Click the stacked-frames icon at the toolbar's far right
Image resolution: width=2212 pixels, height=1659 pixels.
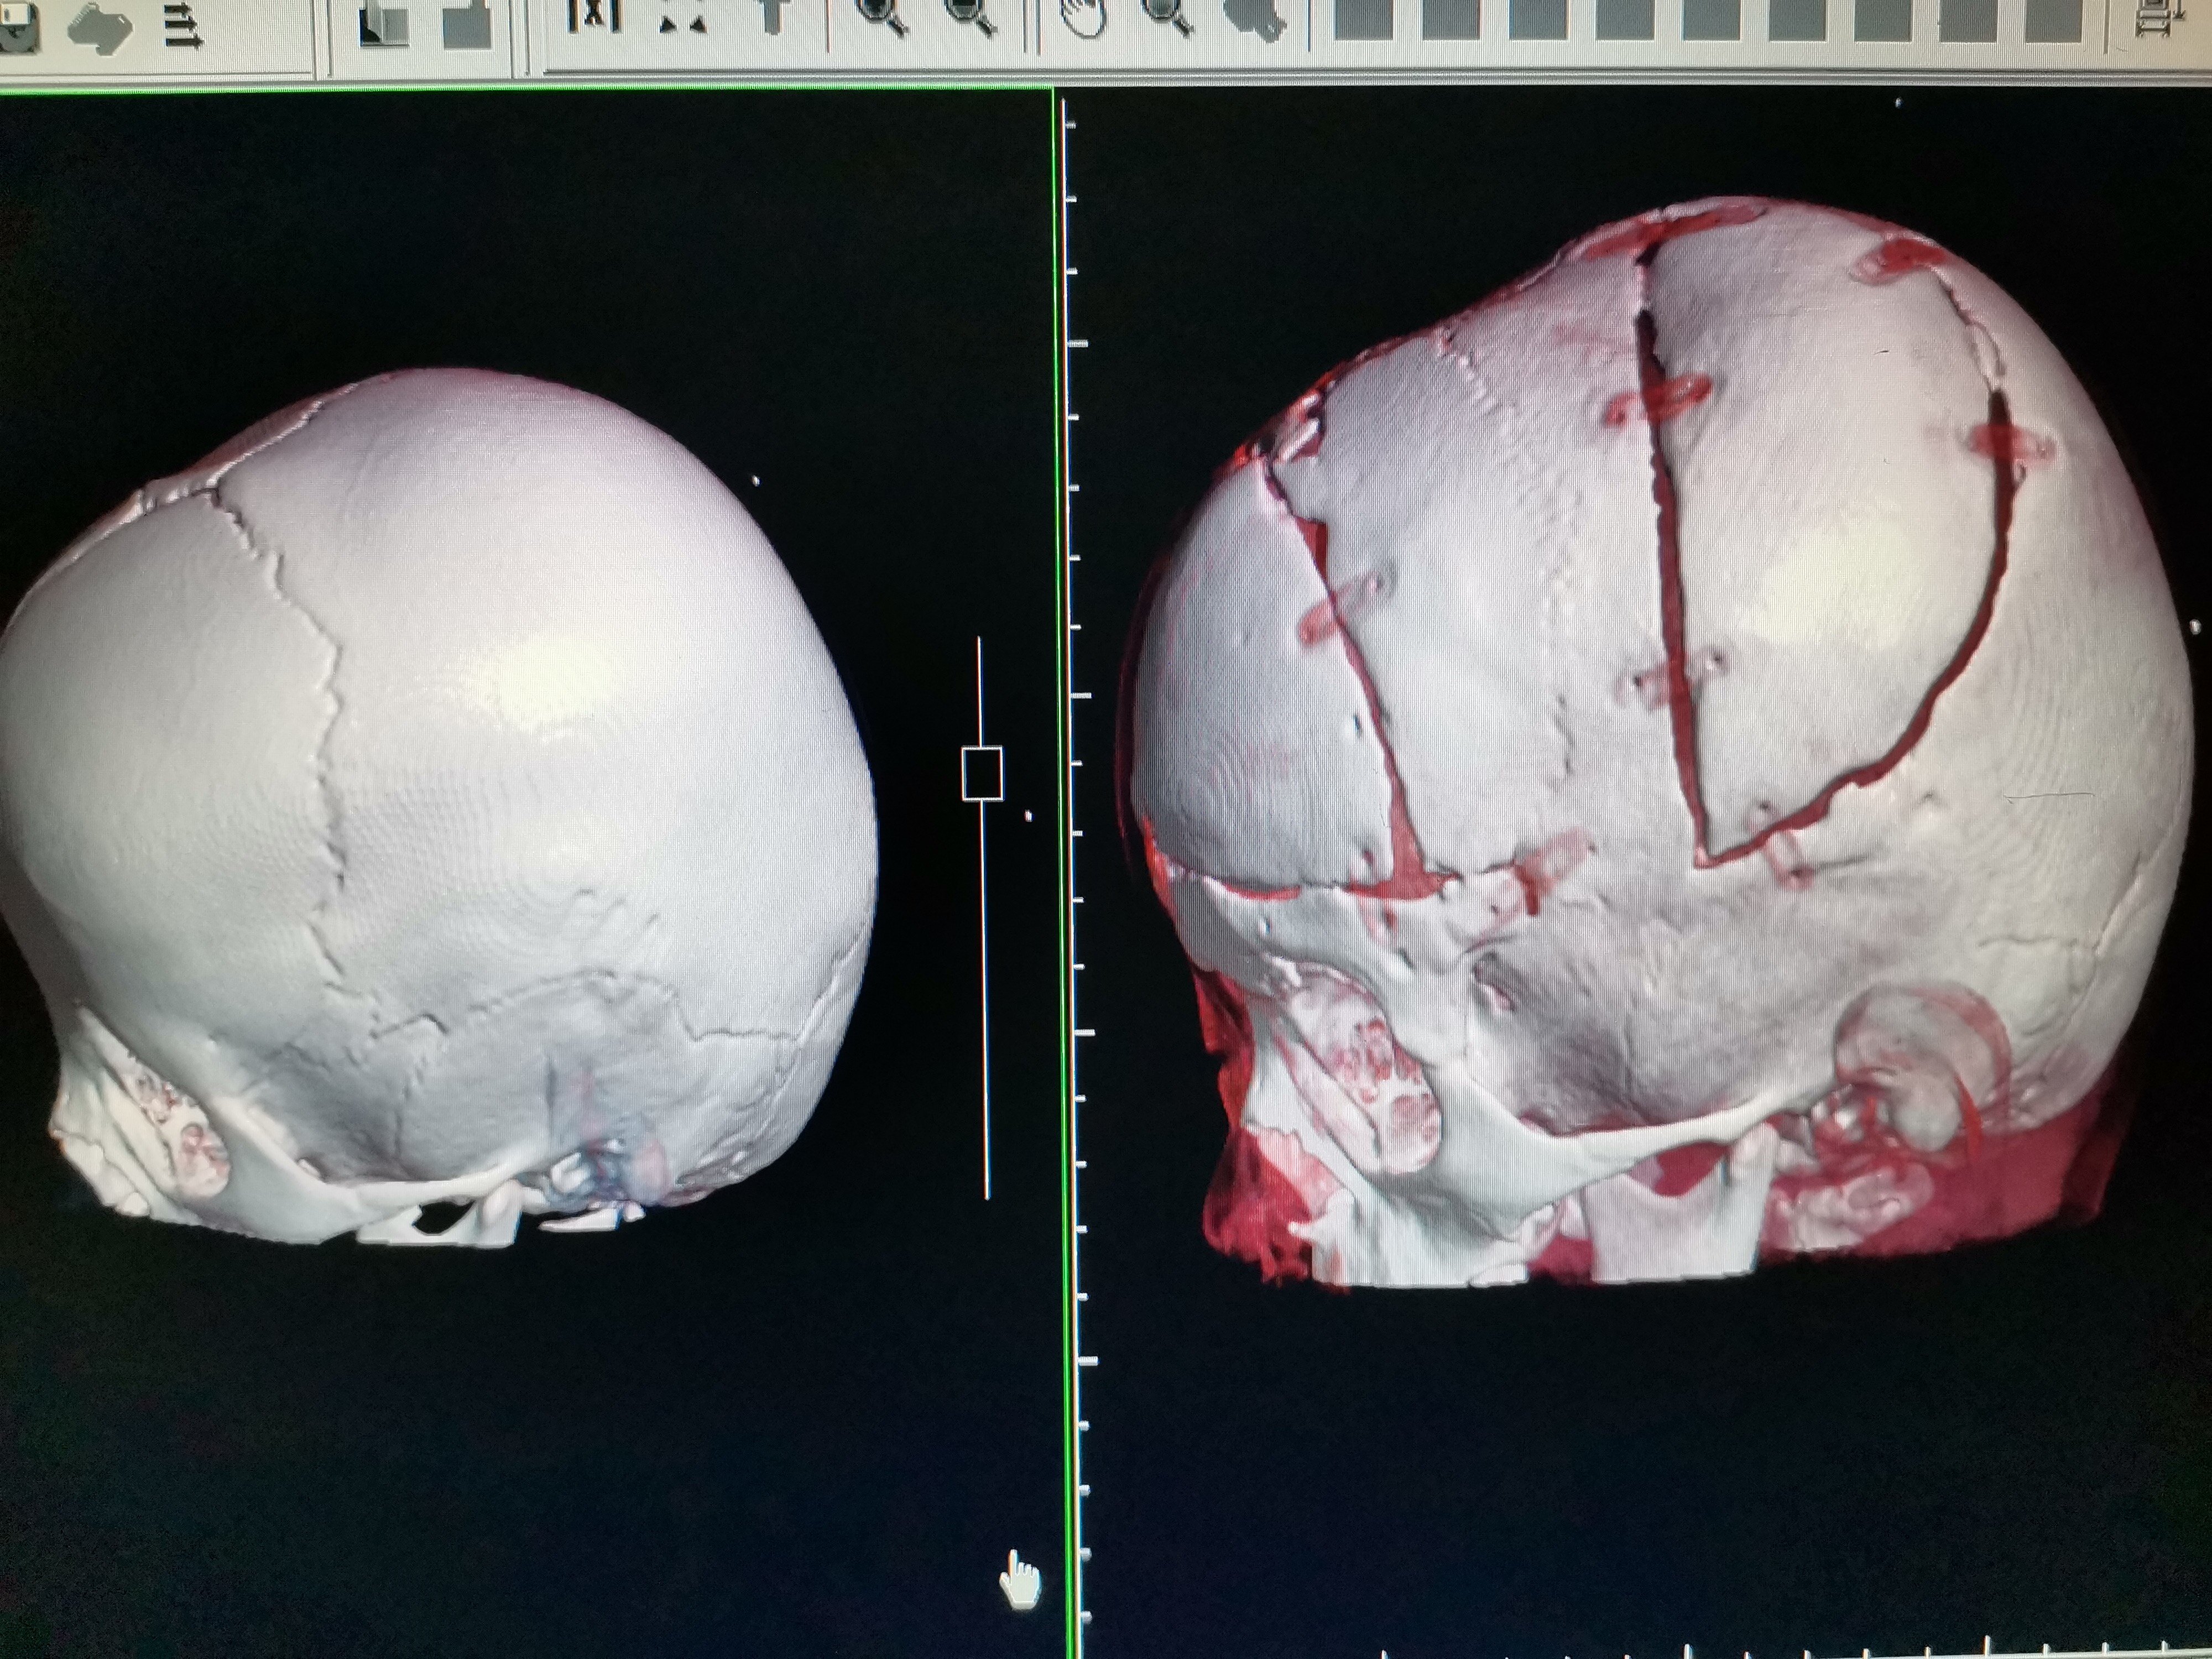coord(2160,18)
